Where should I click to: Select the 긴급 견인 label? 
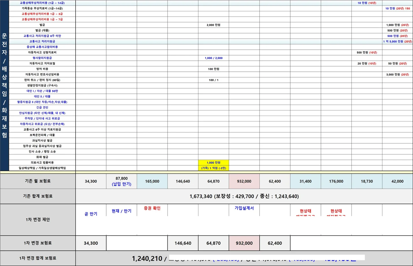(42, 107)
